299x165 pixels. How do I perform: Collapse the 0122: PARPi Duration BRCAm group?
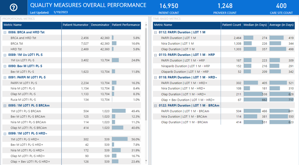click(156, 106)
